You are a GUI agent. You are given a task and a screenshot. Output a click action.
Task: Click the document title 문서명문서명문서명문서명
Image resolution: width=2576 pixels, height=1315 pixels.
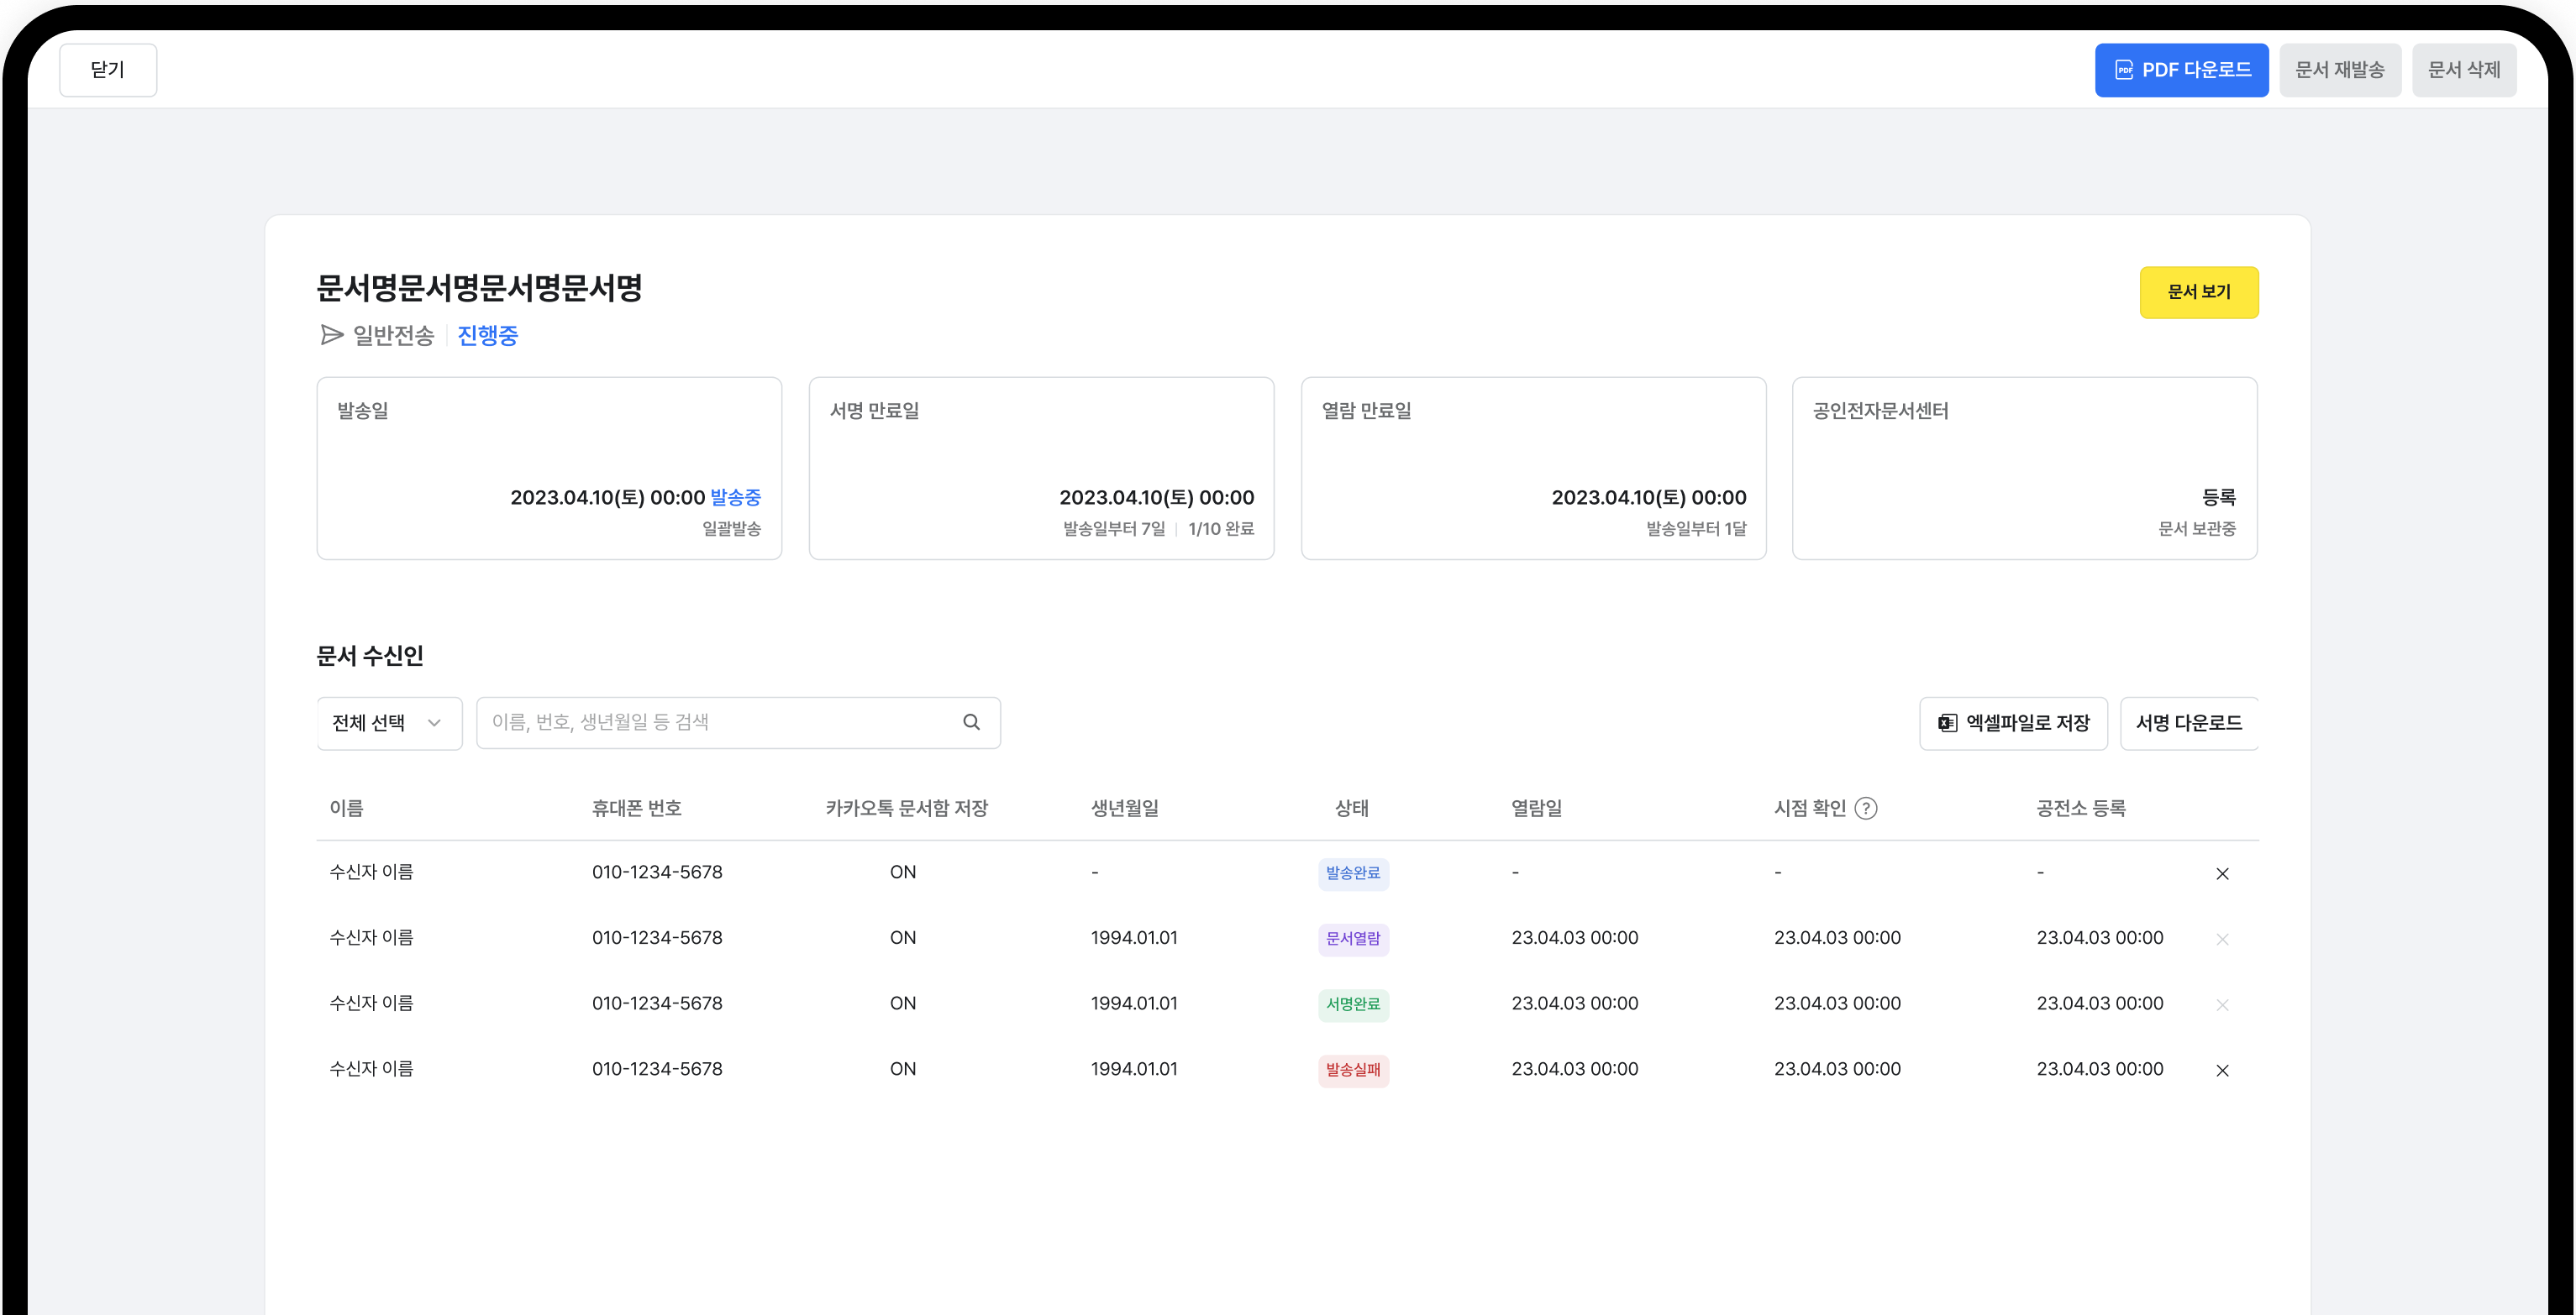[479, 289]
